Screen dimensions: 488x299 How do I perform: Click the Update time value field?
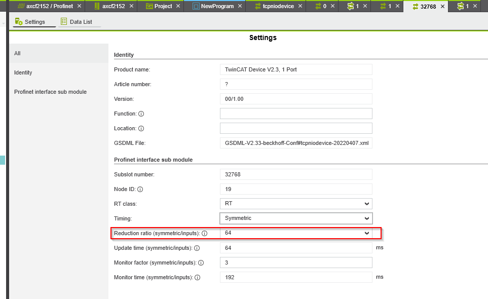296,248
